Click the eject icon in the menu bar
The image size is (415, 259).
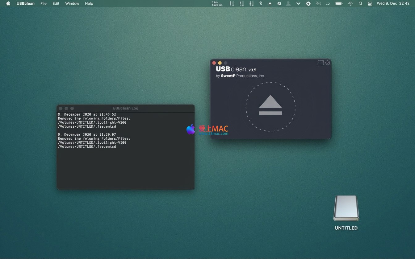point(270,4)
